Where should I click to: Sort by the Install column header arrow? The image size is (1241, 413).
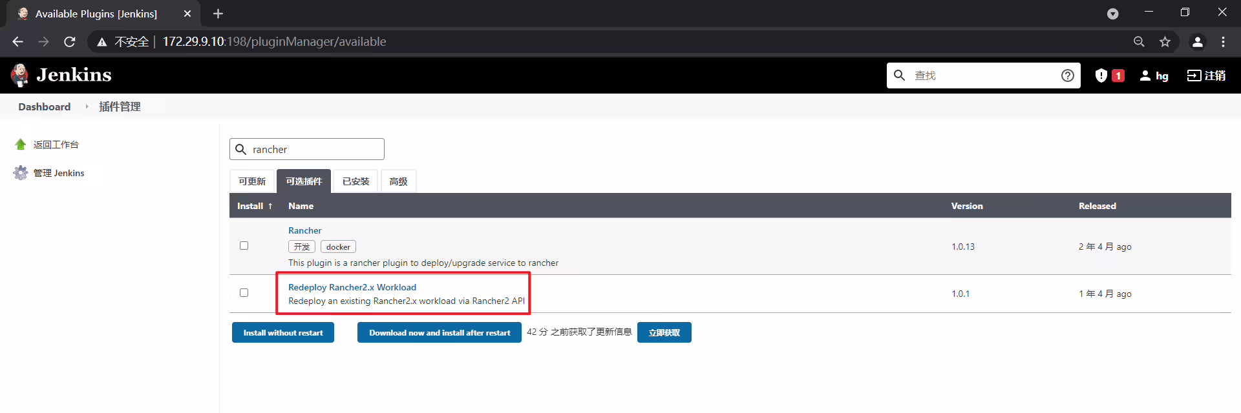coord(270,206)
